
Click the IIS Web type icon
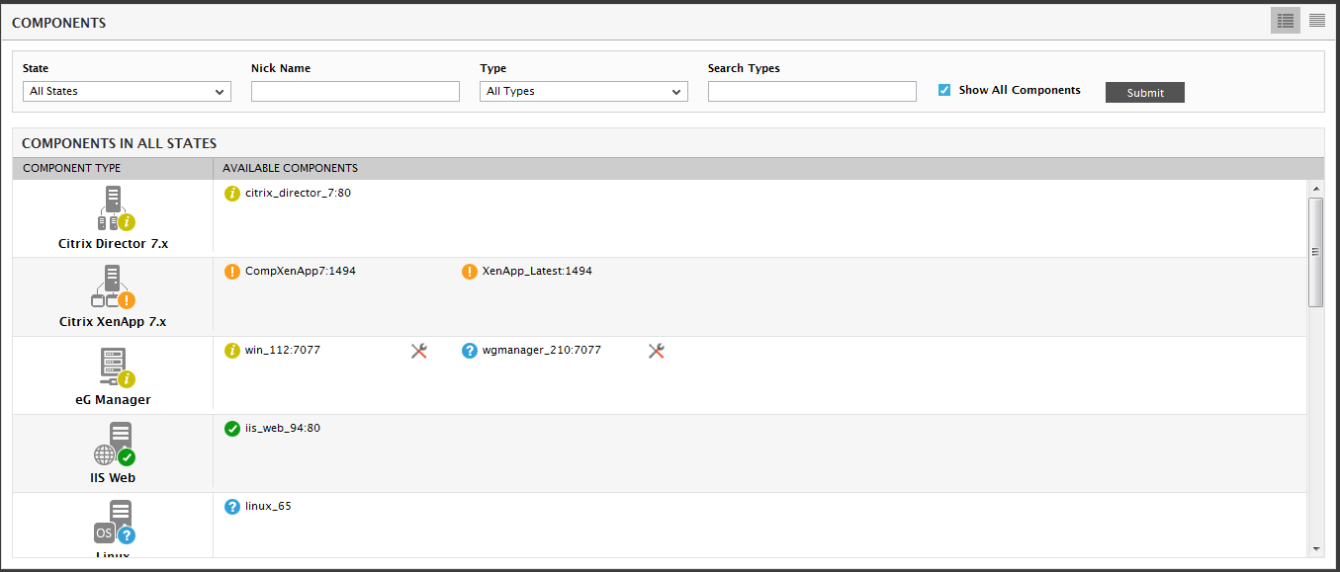tap(115, 445)
